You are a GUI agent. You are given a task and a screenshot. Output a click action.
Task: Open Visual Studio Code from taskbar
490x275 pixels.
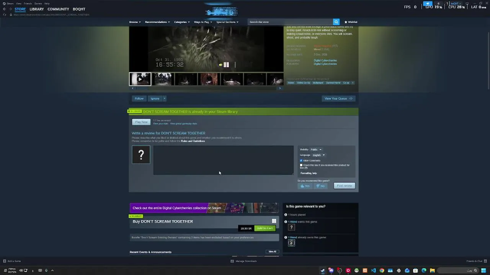click(x=373, y=270)
